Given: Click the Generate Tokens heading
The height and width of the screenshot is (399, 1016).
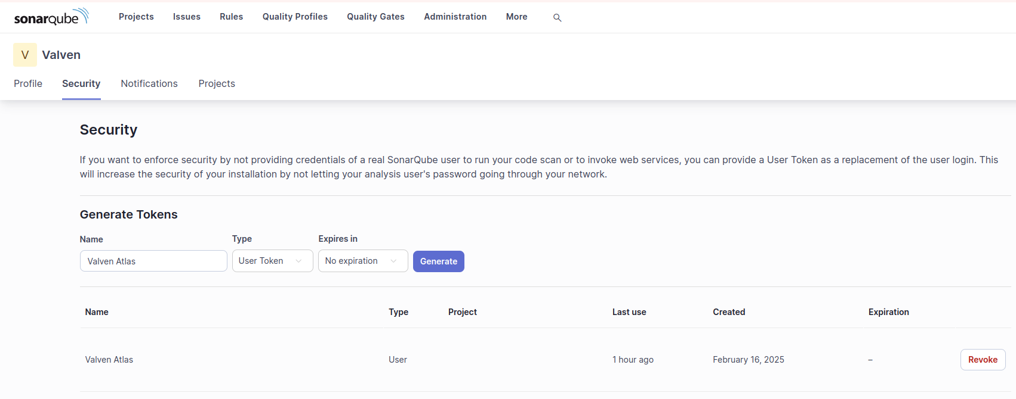Looking at the screenshot, I should click(x=129, y=214).
